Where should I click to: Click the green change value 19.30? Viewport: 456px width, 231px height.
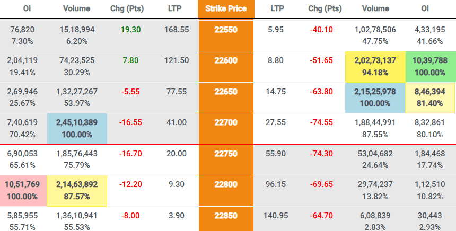tap(131, 30)
